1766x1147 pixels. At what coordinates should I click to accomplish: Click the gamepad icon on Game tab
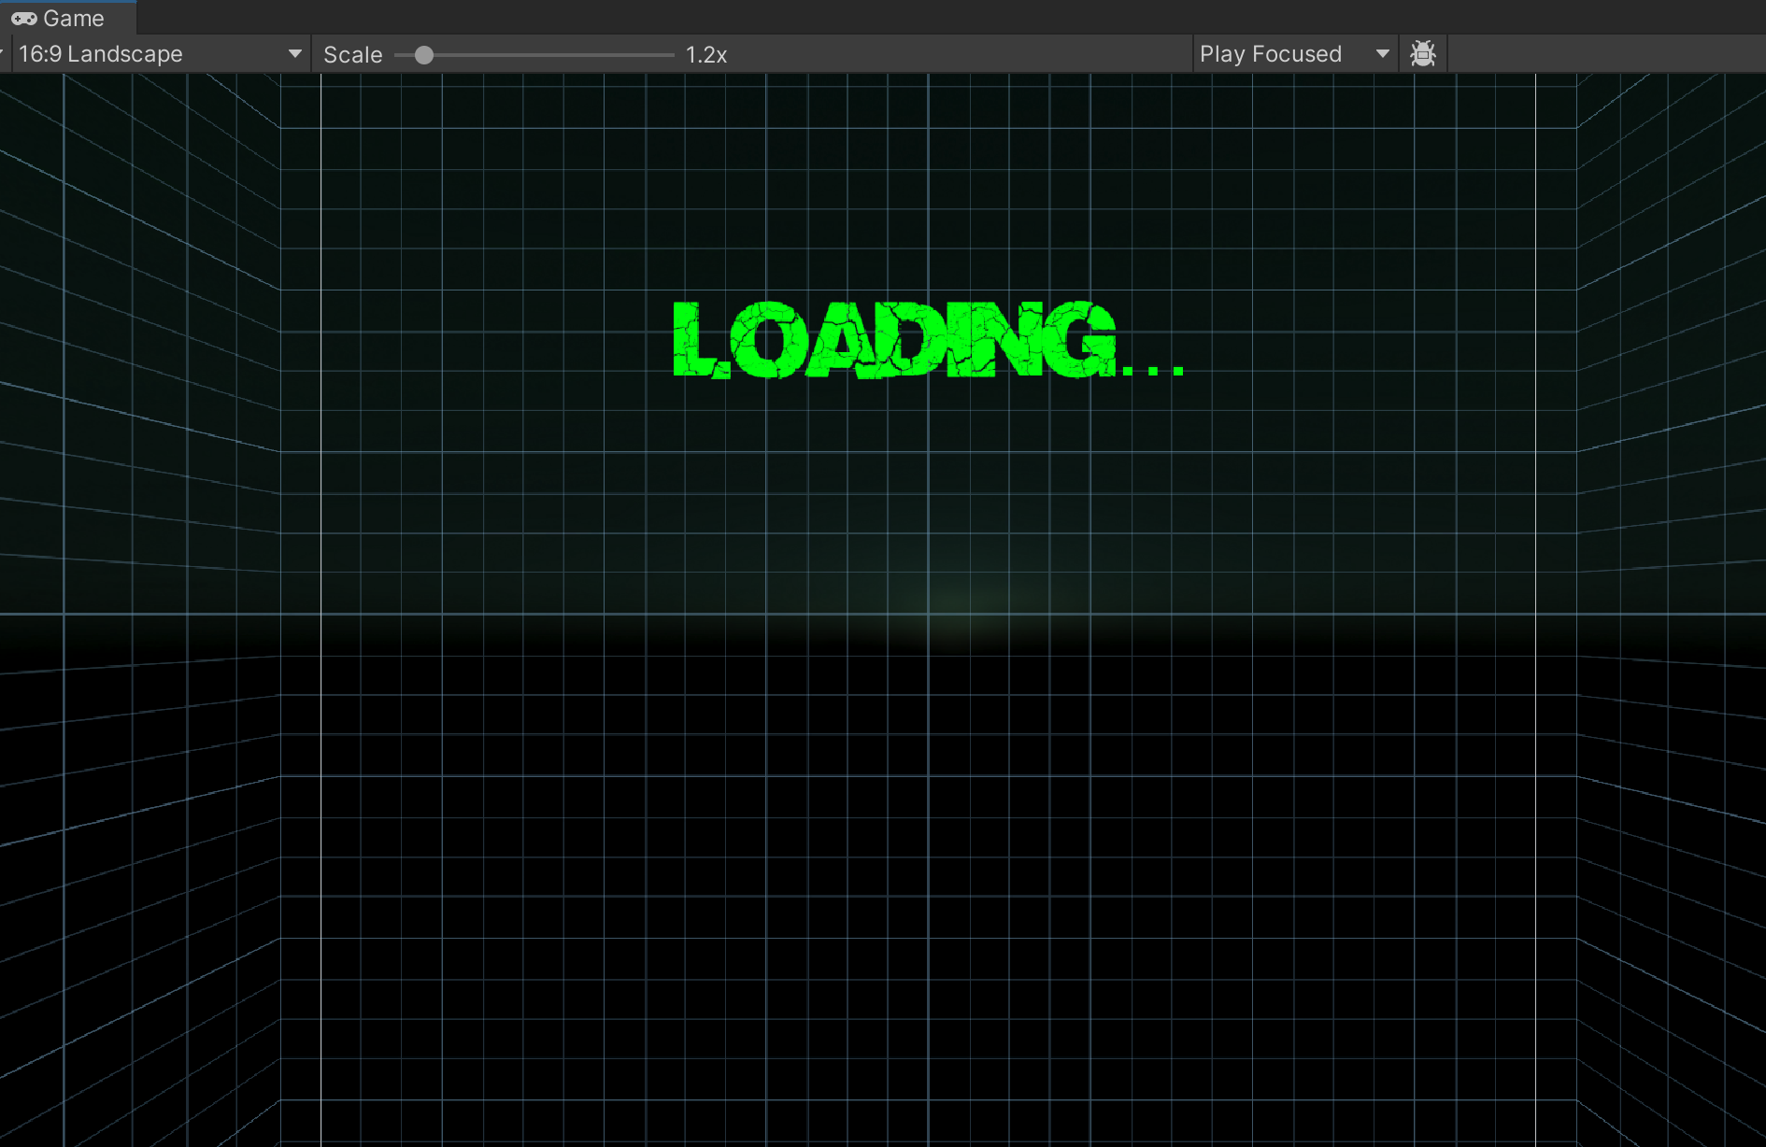[24, 19]
